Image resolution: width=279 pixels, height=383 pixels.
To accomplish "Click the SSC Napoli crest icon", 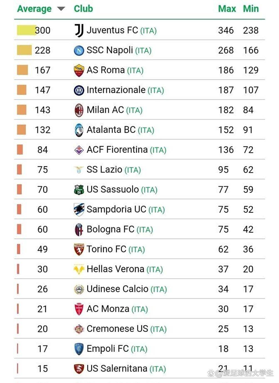I will [79, 50].
